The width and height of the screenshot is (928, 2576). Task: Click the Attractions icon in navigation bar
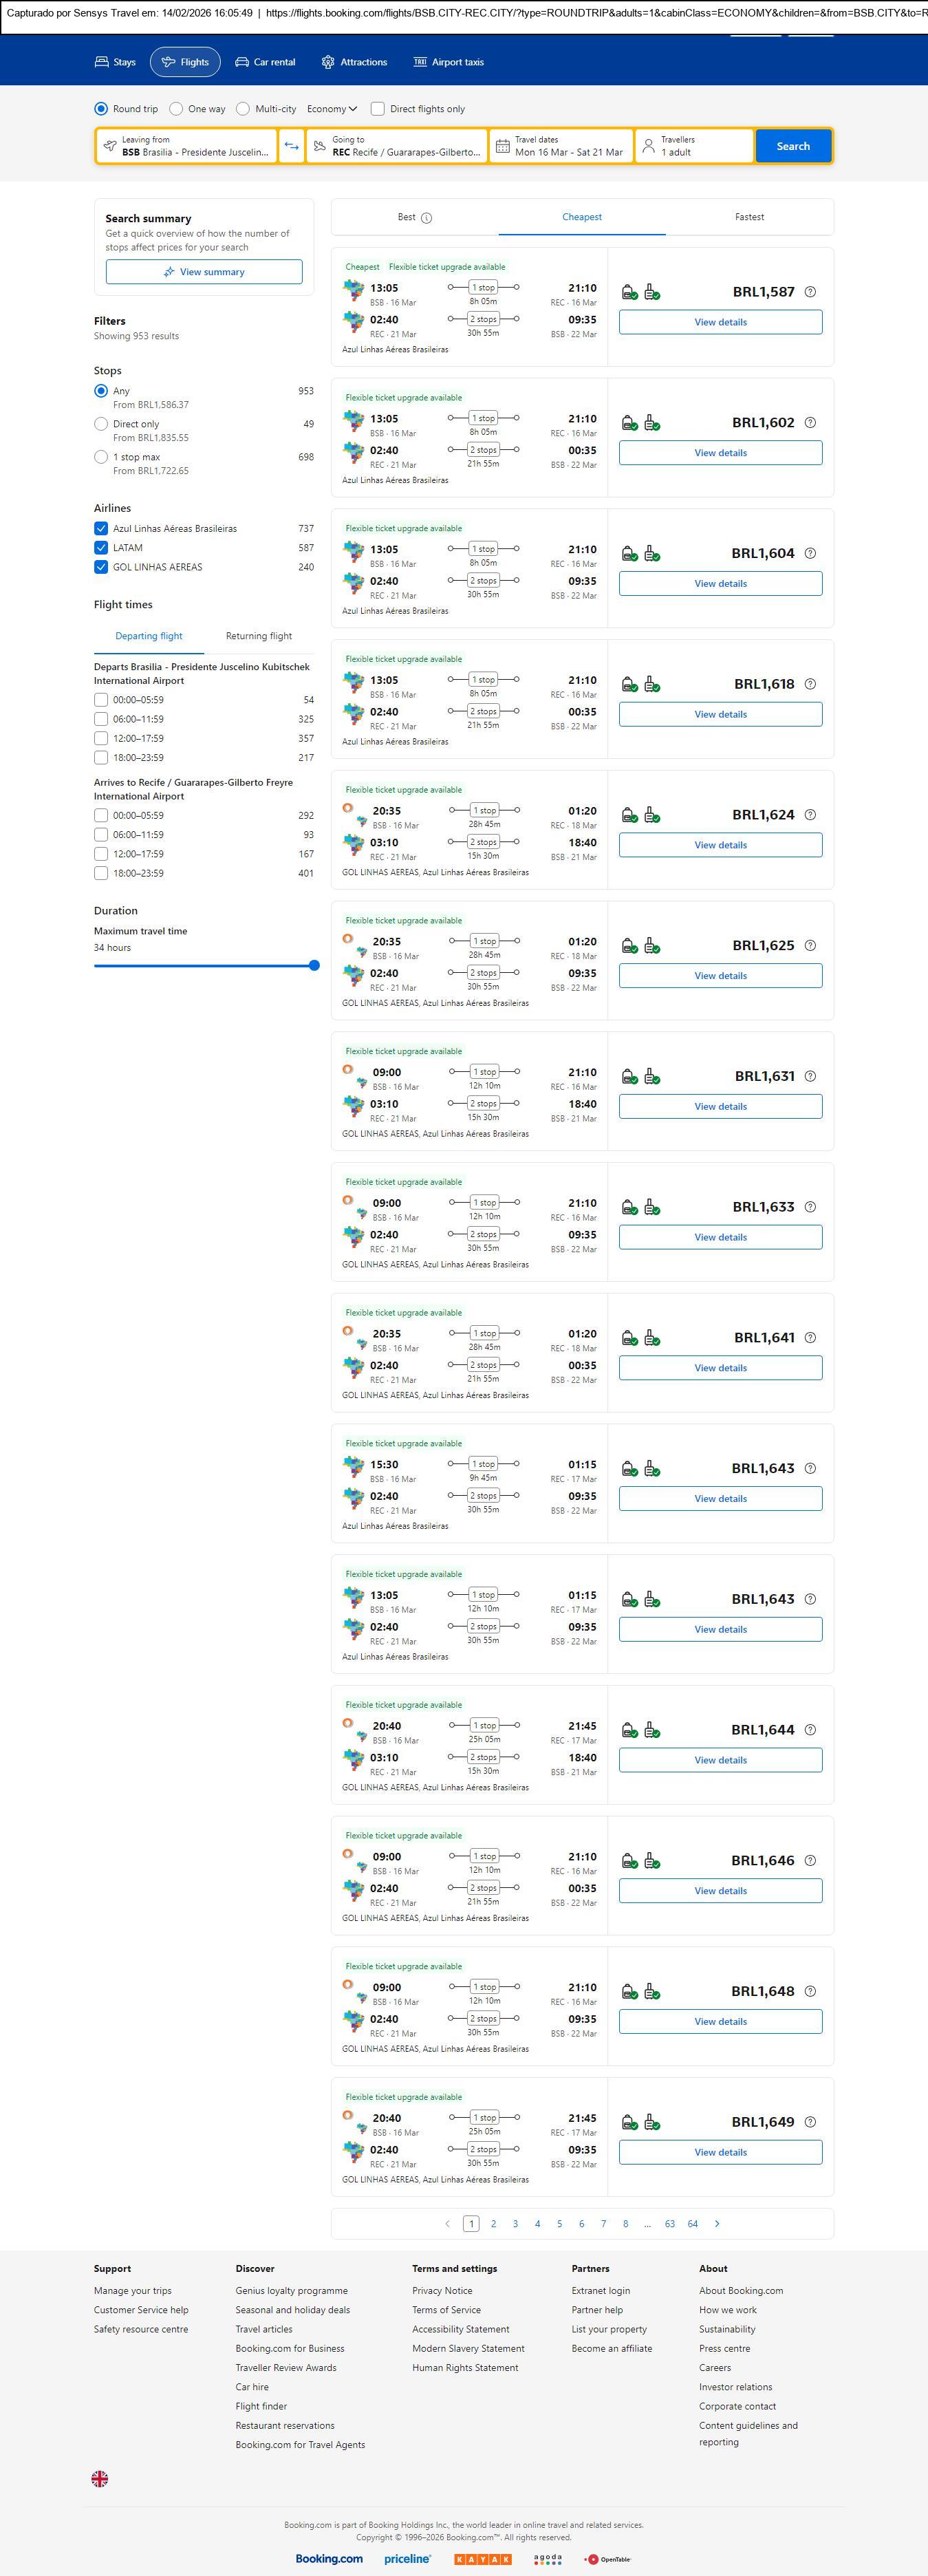[328, 62]
